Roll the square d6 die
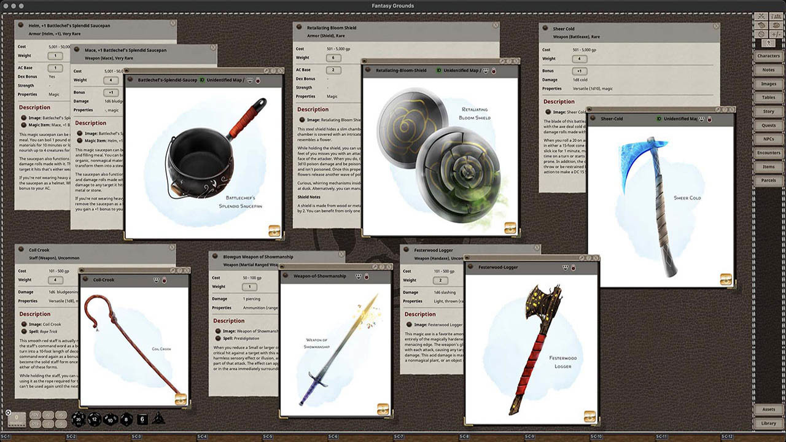 pyautogui.click(x=142, y=420)
